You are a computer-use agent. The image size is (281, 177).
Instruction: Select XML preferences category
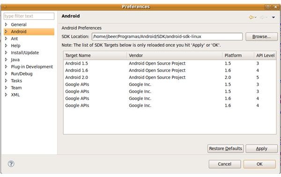(15, 95)
